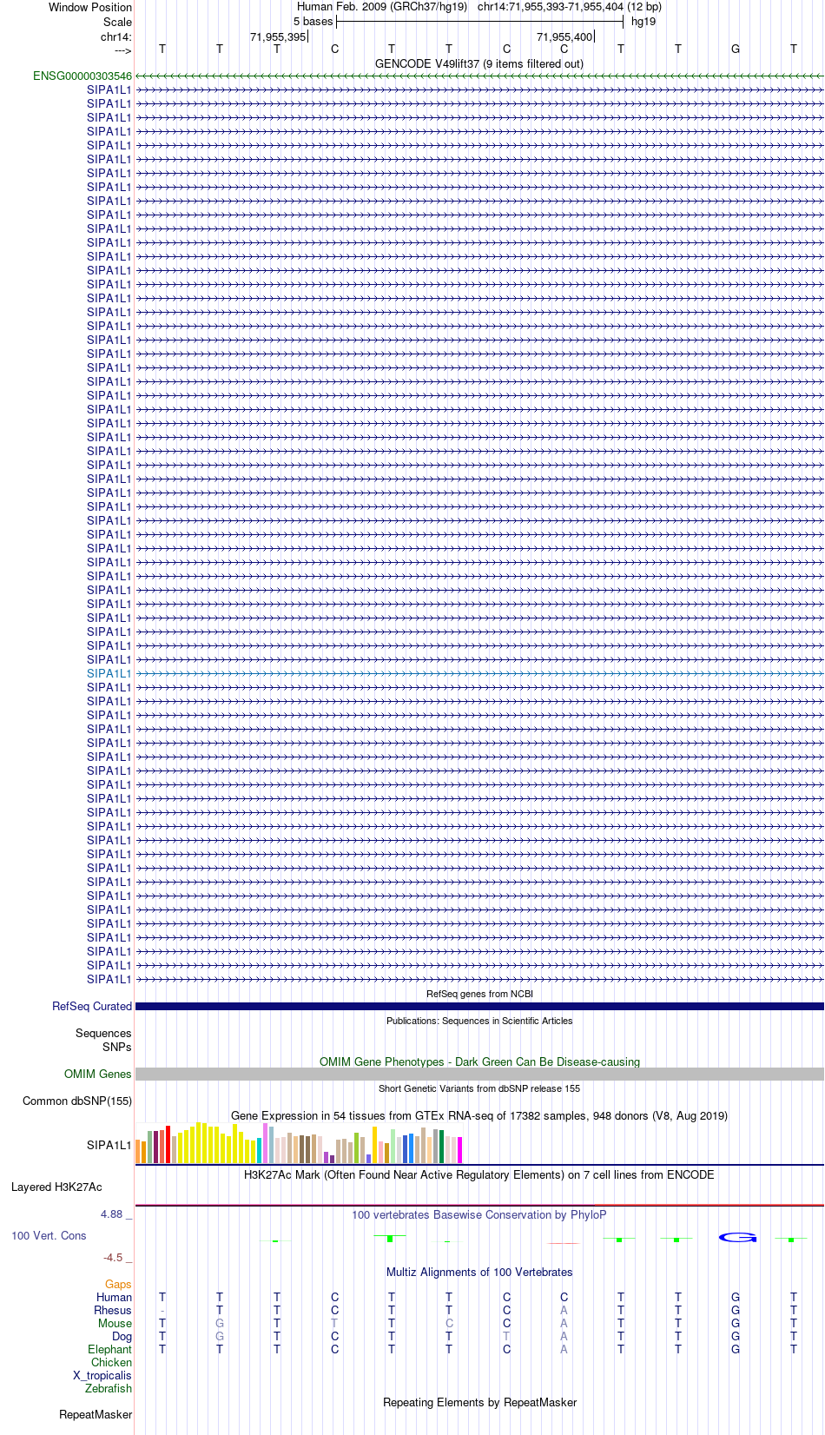Click the GTEx Gene Expression track title
This screenshot has width=825, height=1435.
tap(479, 1115)
